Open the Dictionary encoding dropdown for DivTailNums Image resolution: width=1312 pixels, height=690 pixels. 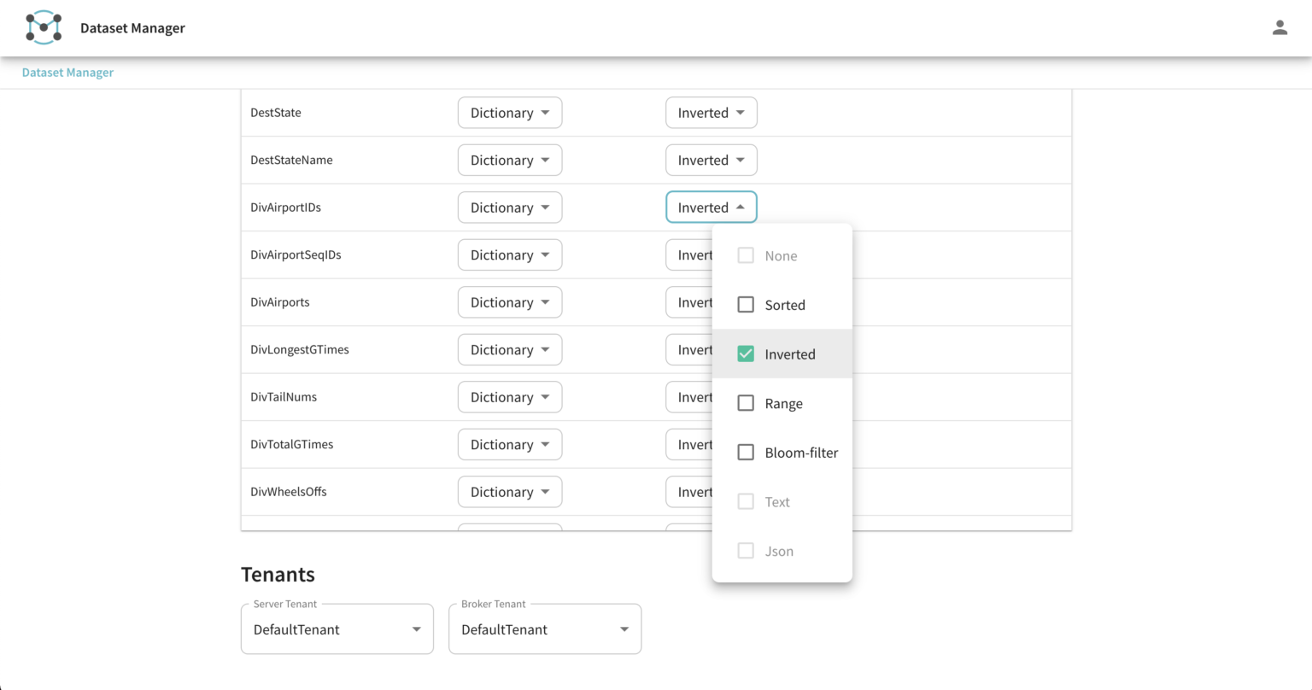510,396
